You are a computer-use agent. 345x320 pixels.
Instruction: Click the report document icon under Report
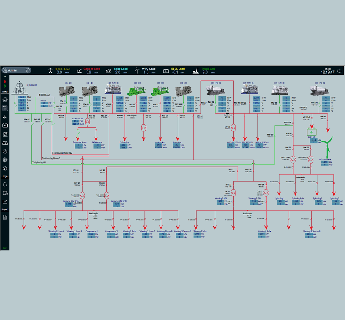pyautogui.click(x=5, y=217)
